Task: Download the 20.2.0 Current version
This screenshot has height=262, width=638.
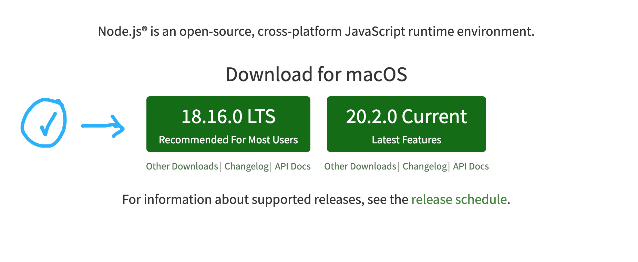Action: (x=406, y=117)
